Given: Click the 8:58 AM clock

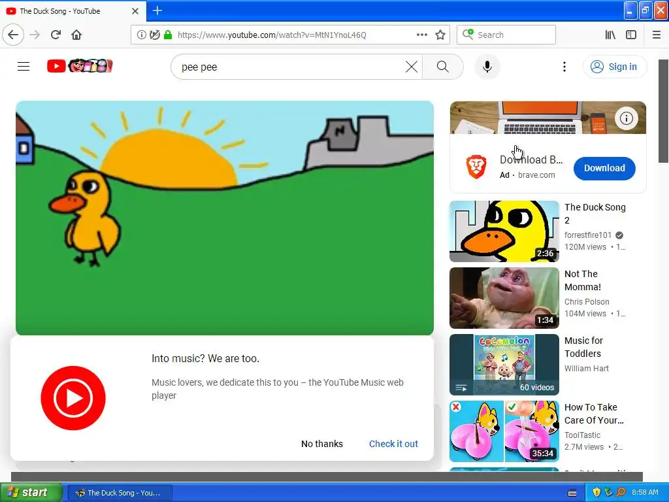Looking at the screenshot, I should click(x=645, y=493).
